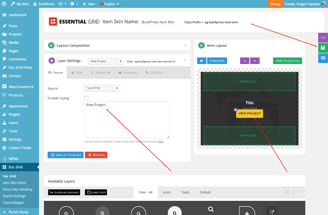Click the Essential Grid red logo

(x=53, y=22)
